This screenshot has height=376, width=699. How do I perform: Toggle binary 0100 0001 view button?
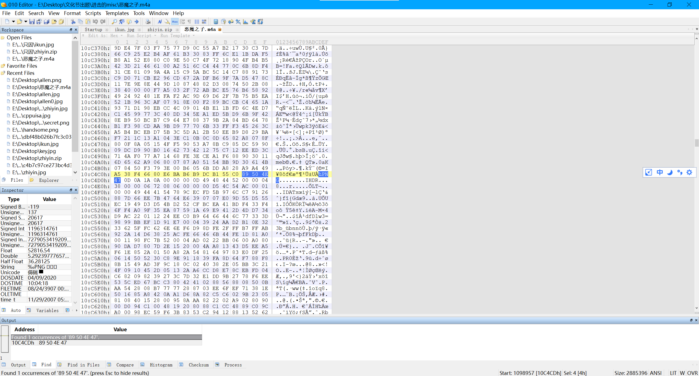(204, 22)
